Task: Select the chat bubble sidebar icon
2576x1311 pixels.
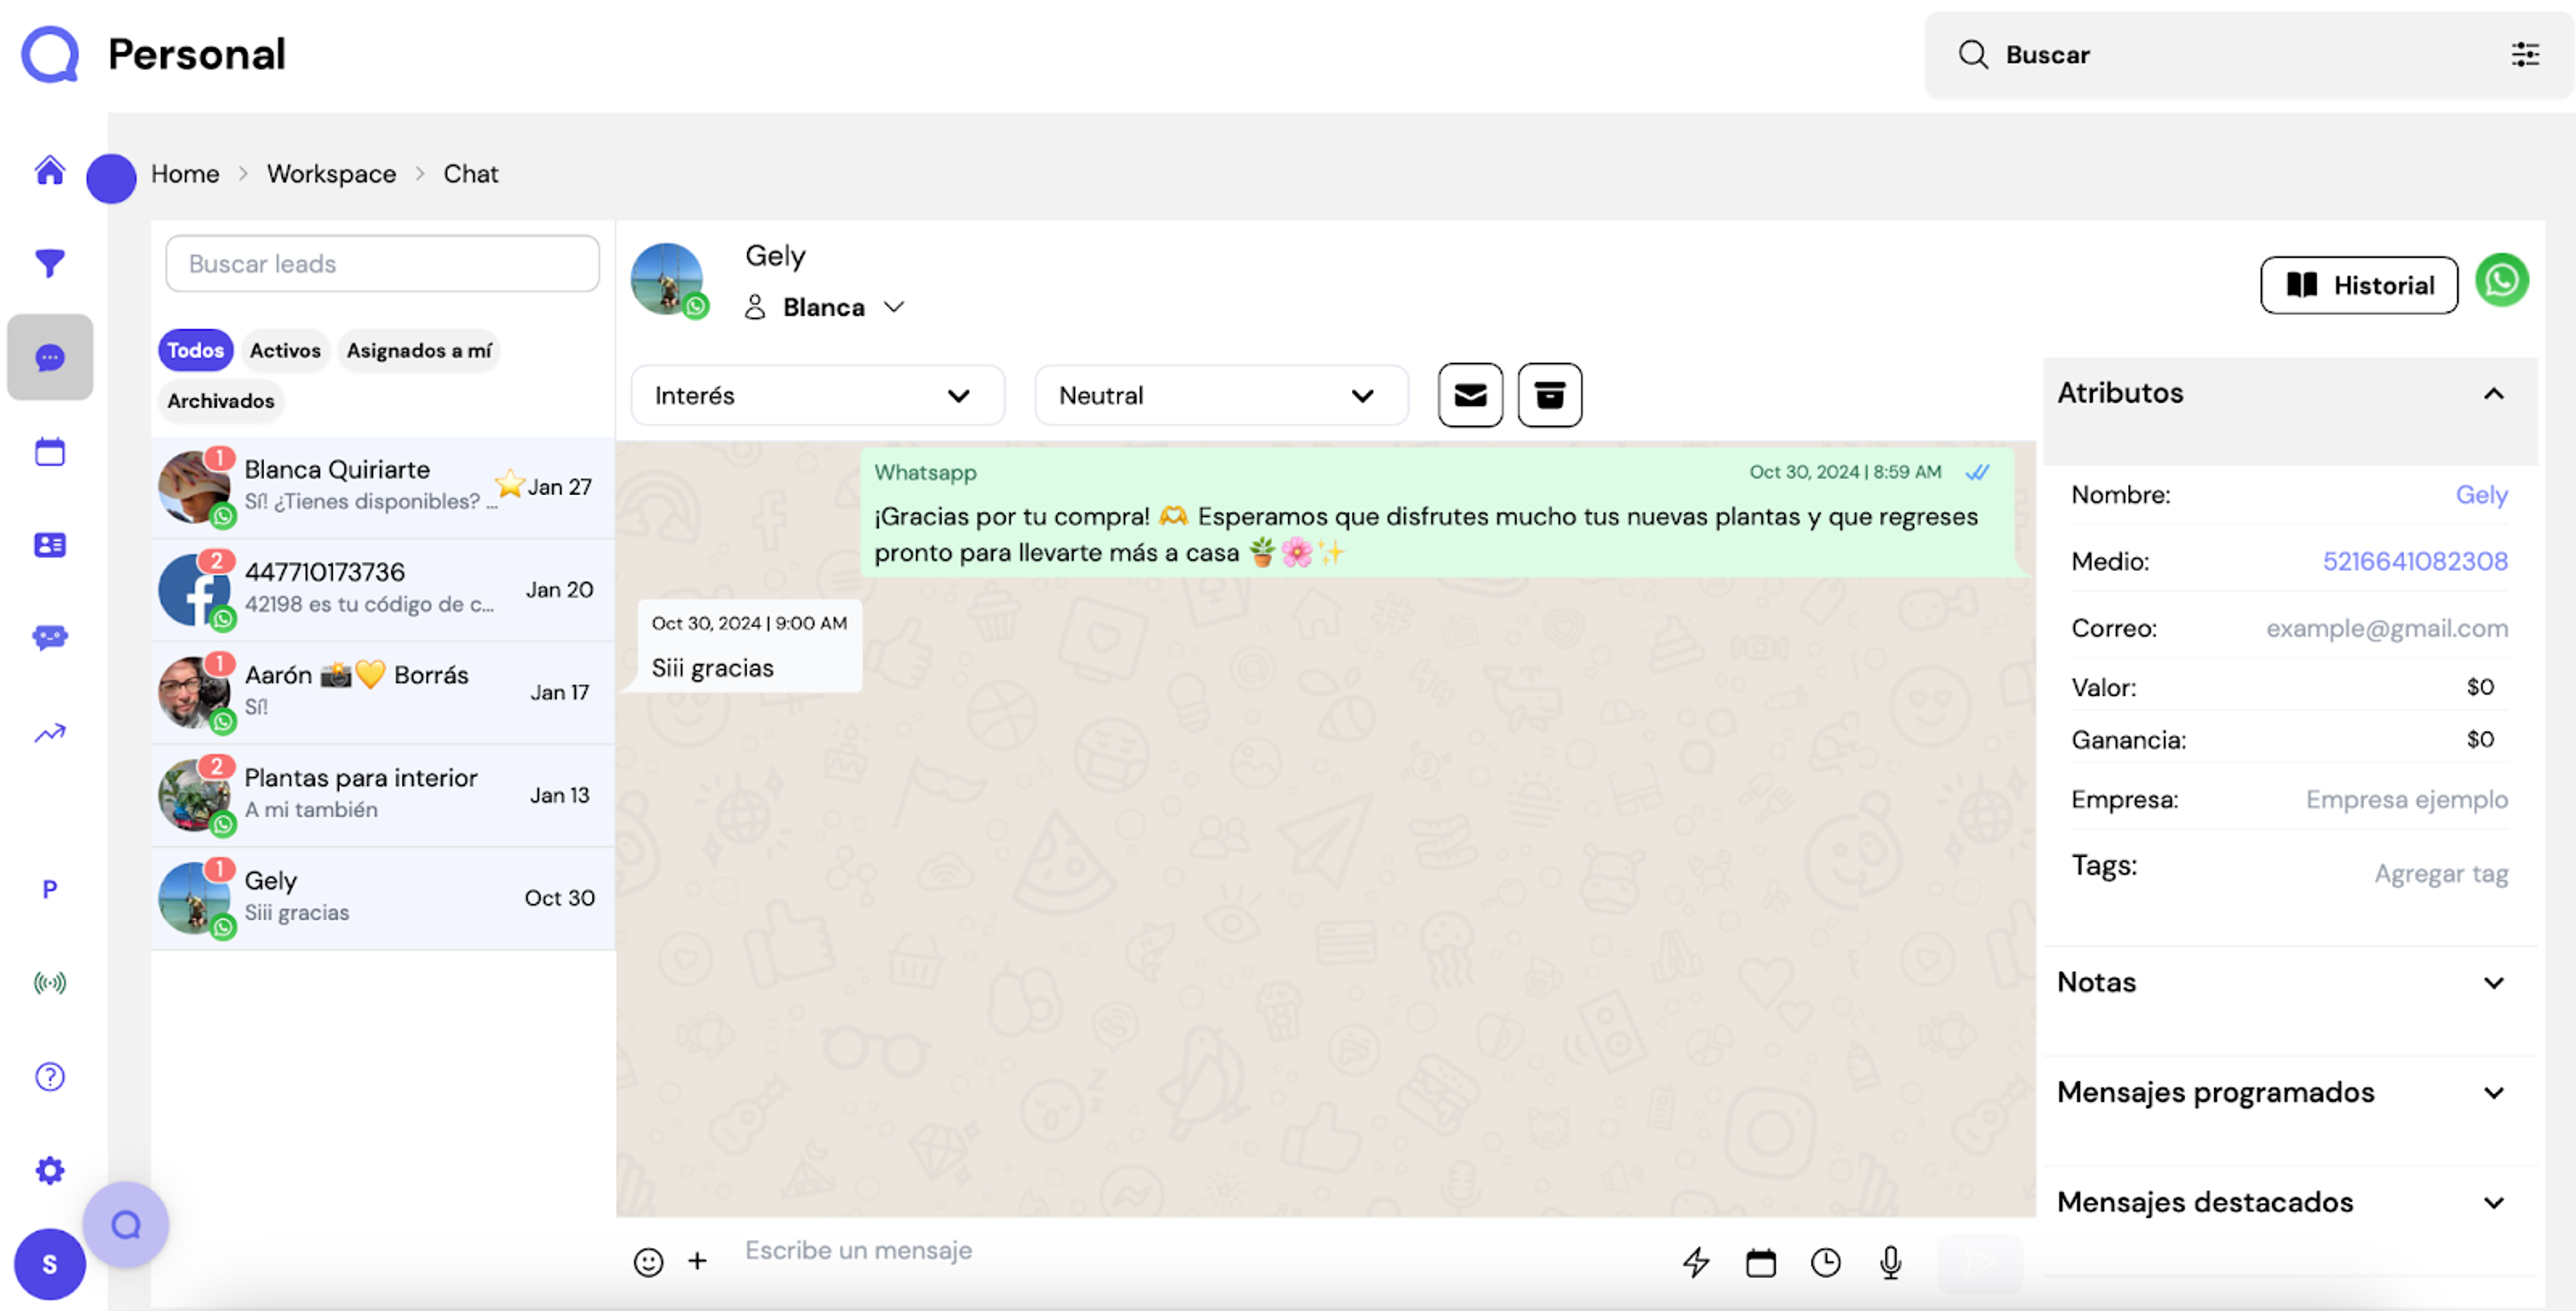Action: [x=50, y=358]
